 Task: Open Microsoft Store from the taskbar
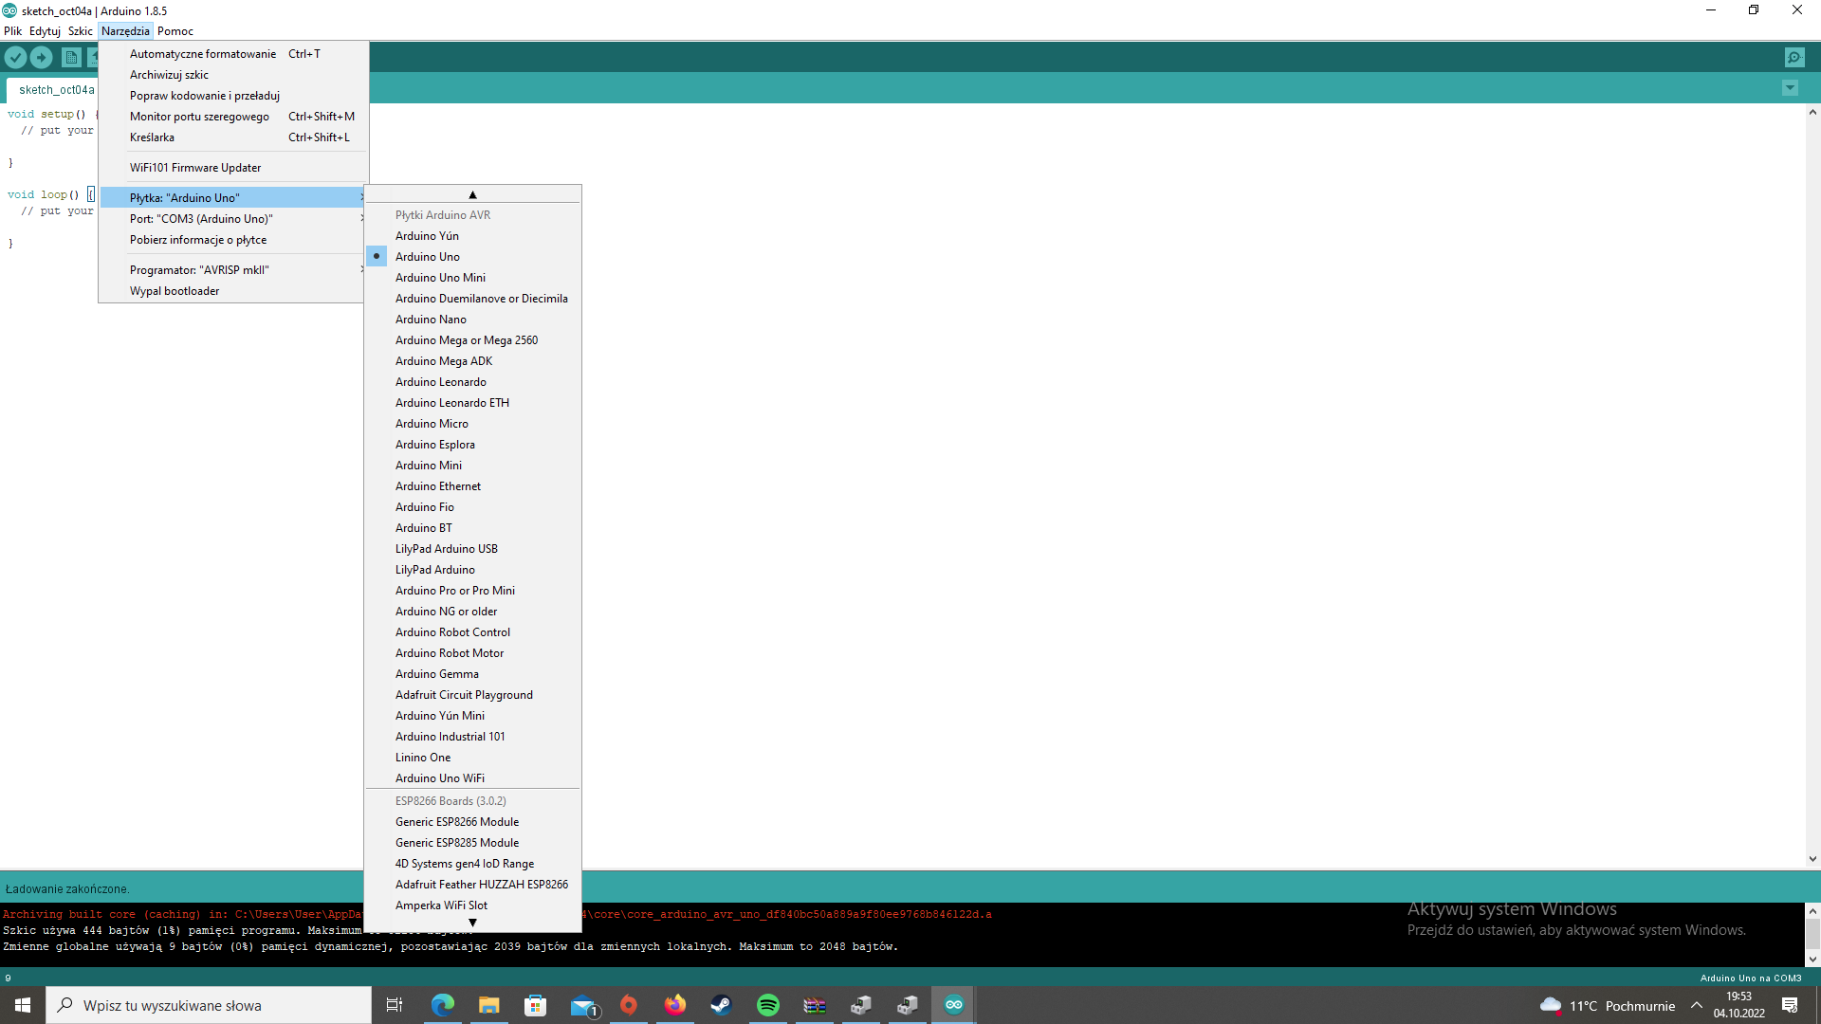[536, 1005]
